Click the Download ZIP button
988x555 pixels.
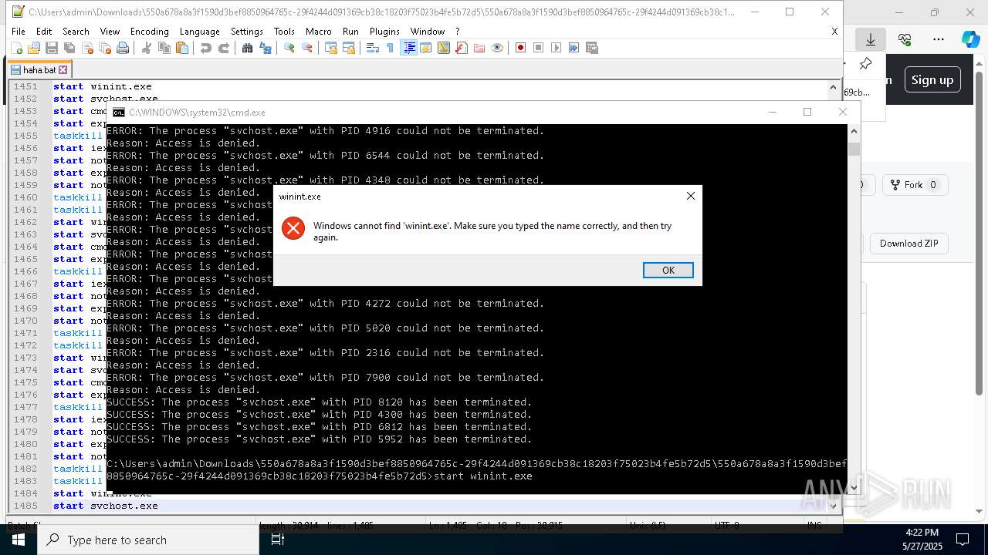[908, 244]
